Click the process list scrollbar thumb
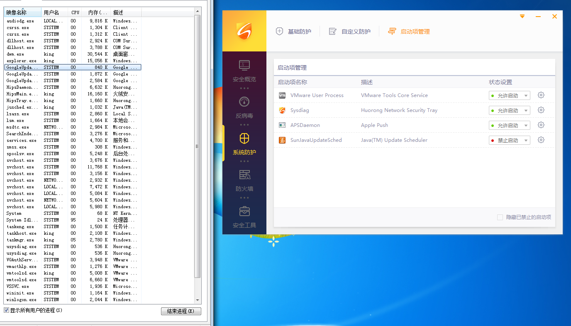Screen dimensions: 571x326 [x=198, y=146]
